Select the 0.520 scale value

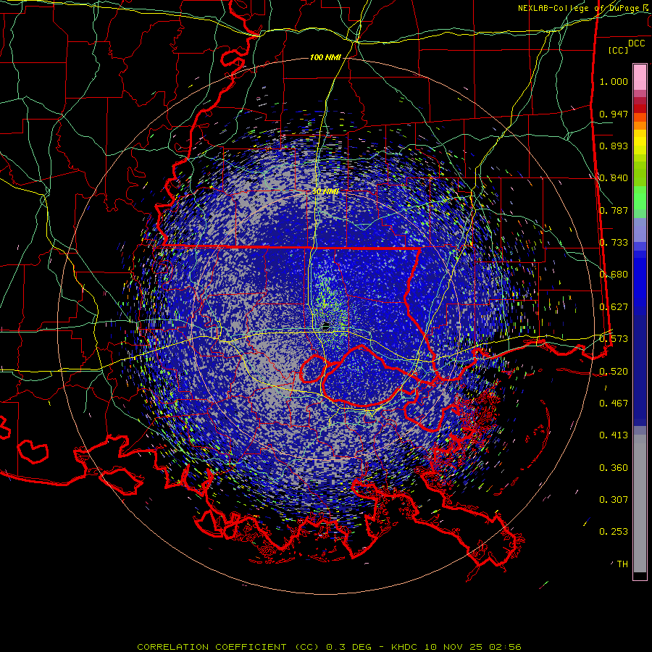pos(614,372)
